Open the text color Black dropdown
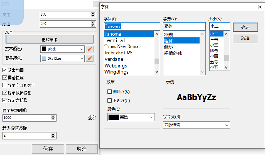 82,49
